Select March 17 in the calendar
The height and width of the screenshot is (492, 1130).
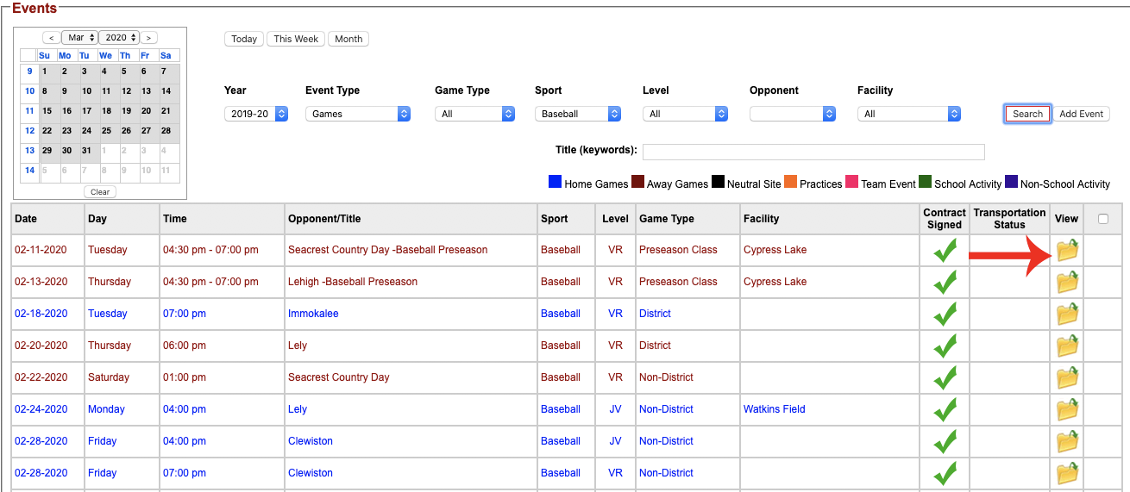(86, 111)
